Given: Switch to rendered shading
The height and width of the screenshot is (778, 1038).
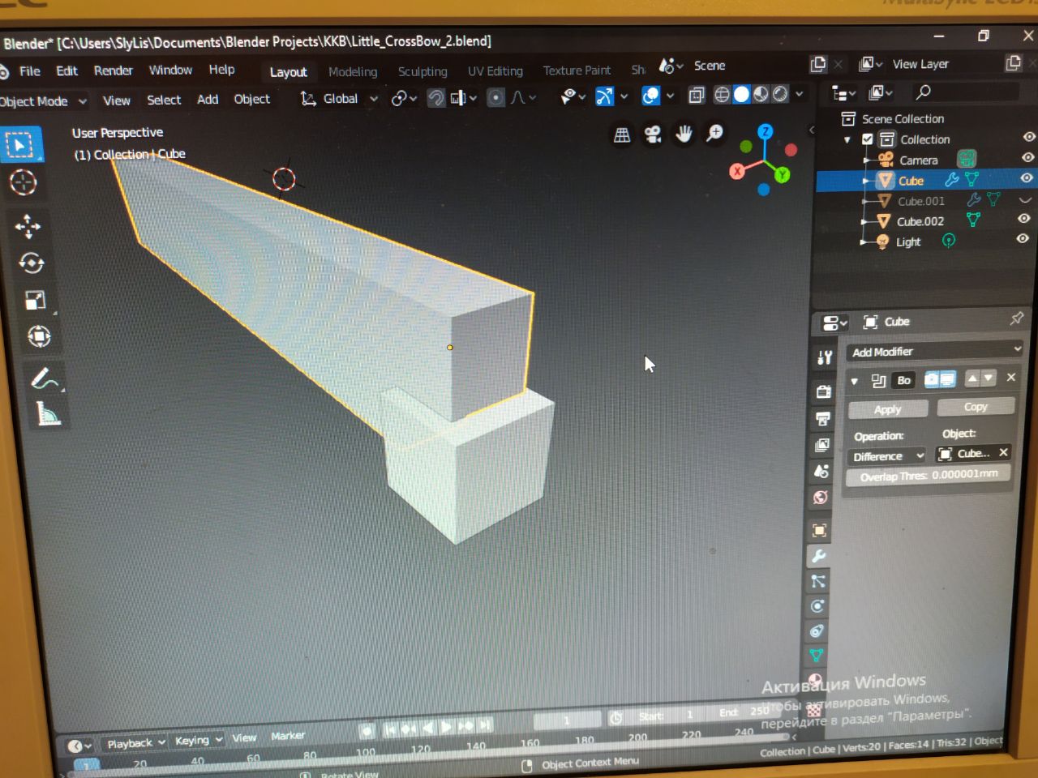Looking at the screenshot, I should 780,94.
